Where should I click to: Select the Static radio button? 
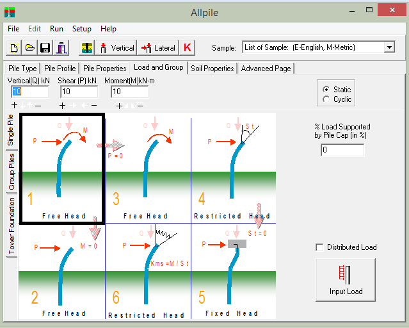tap(337, 90)
